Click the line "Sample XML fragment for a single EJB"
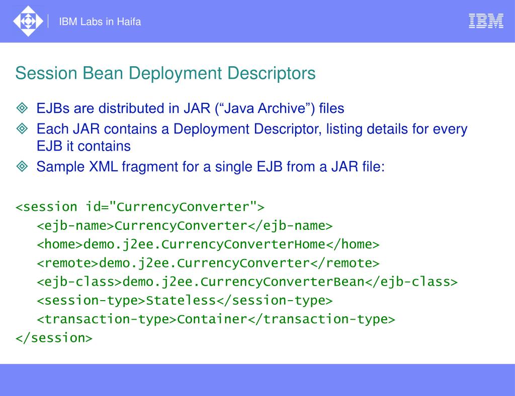This screenshot has height=396, width=515. click(x=211, y=167)
